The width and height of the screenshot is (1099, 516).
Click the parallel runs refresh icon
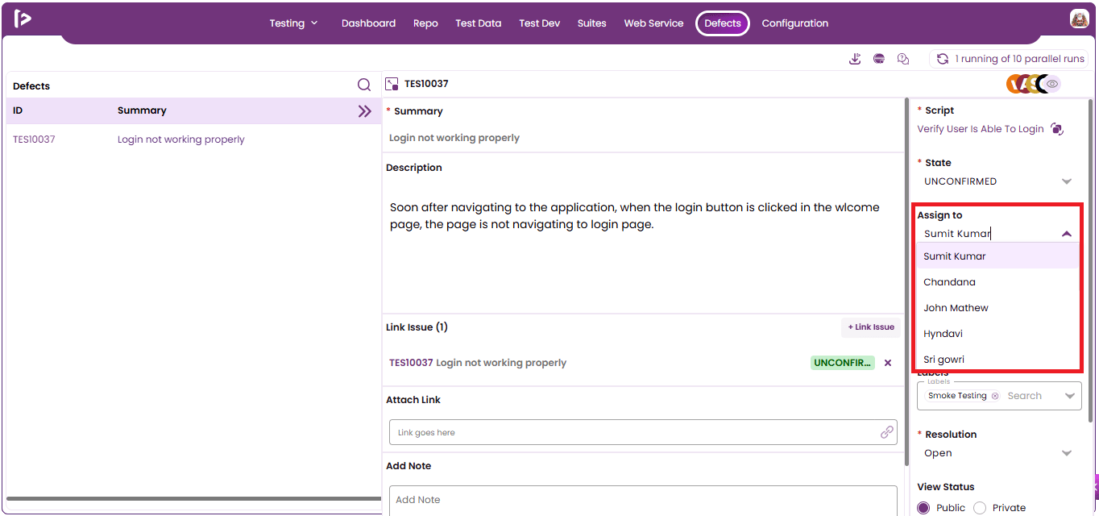click(x=942, y=59)
